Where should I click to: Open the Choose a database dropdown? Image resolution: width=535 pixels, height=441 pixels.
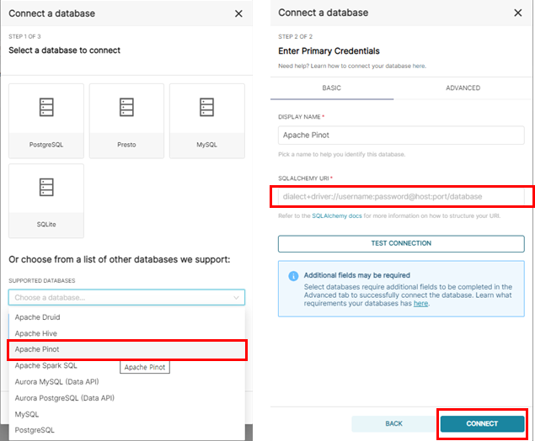[x=126, y=298]
